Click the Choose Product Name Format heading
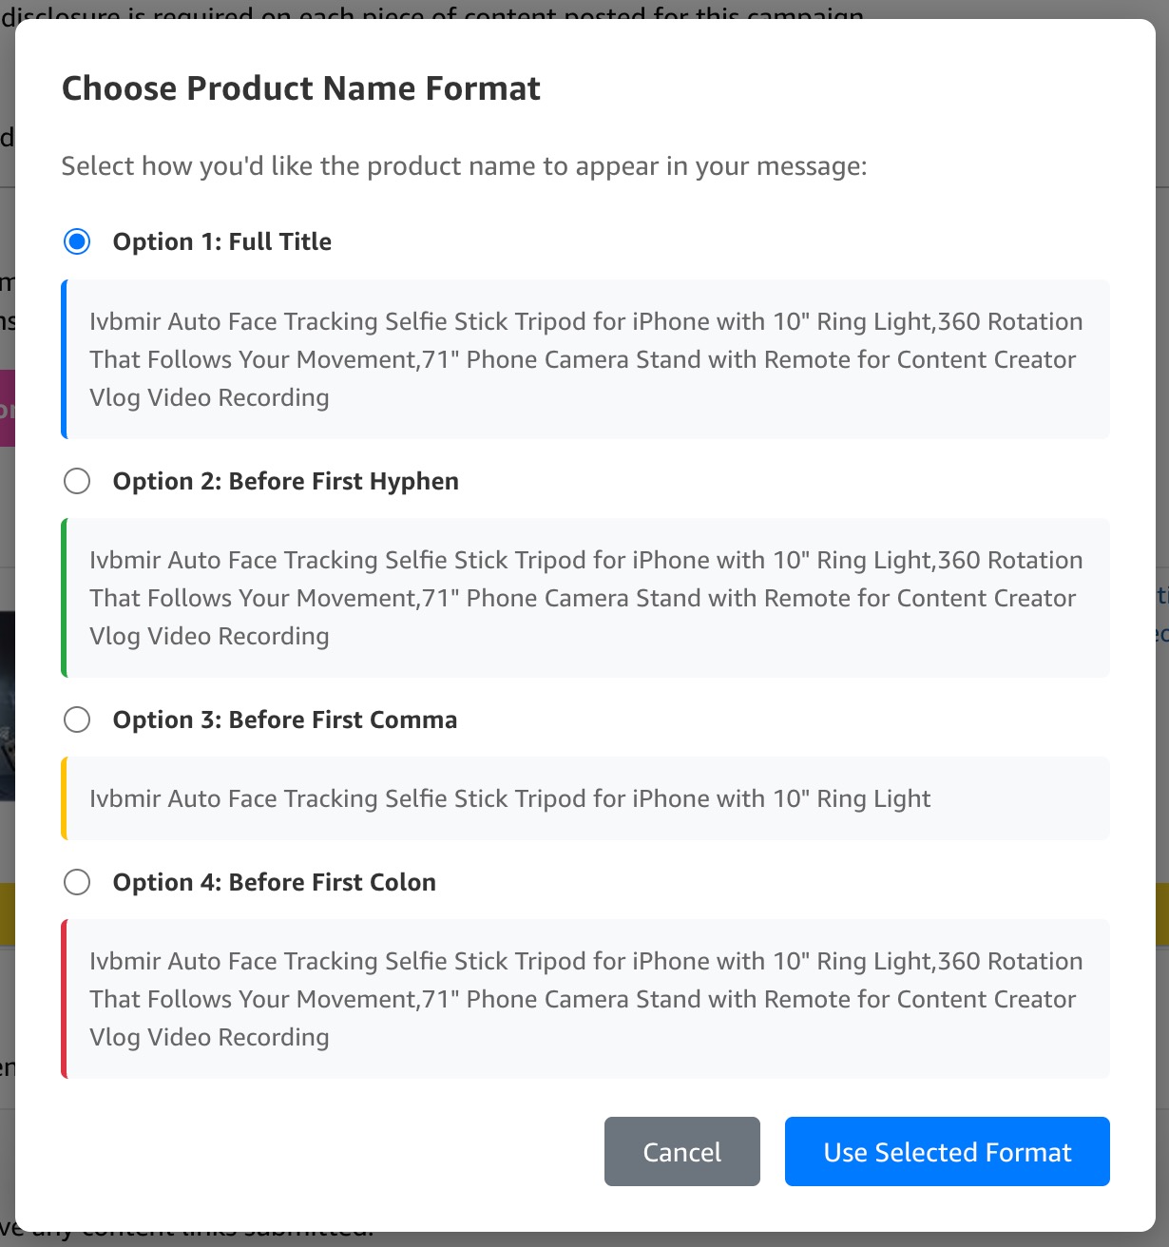This screenshot has height=1247, width=1169. [300, 88]
